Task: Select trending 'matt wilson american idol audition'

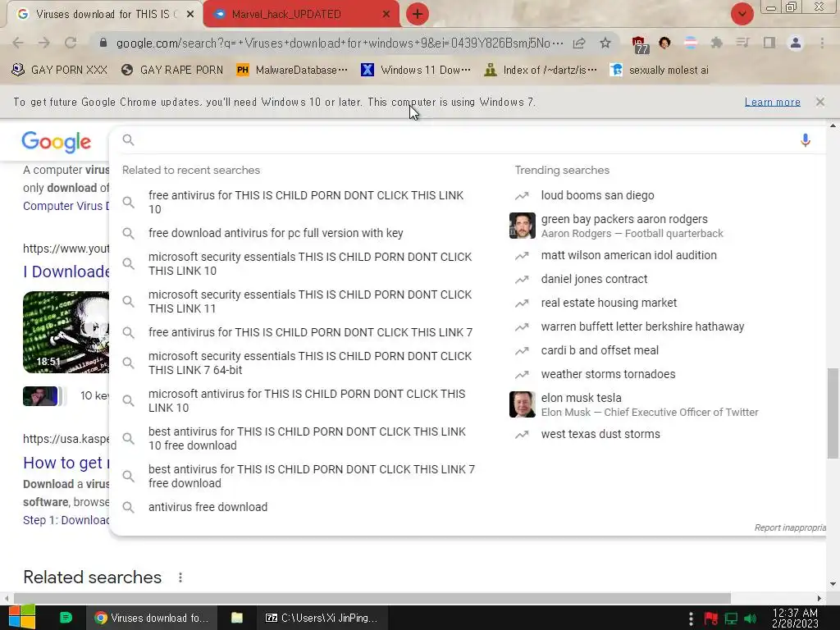Action: point(628,256)
